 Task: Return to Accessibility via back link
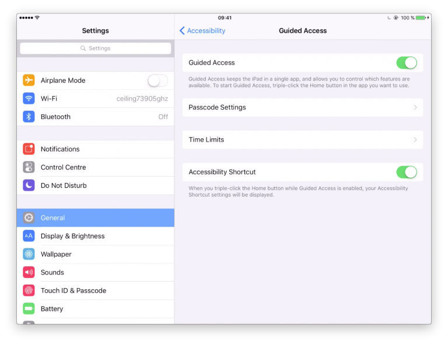[206, 30]
